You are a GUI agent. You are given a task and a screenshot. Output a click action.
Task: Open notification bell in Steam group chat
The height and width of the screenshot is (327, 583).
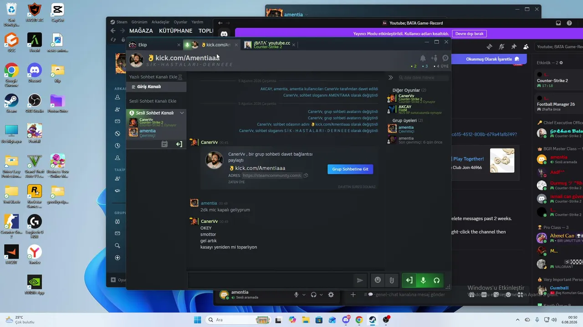point(423,58)
